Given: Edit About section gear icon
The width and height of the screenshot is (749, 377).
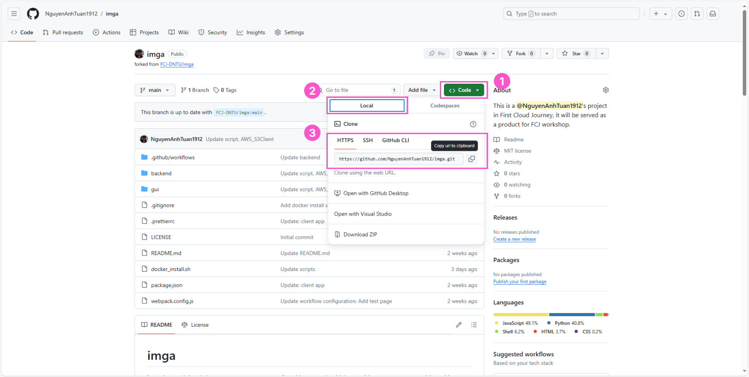Looking at the screenshot, I should pyautogui.click(x=606, y=90).
